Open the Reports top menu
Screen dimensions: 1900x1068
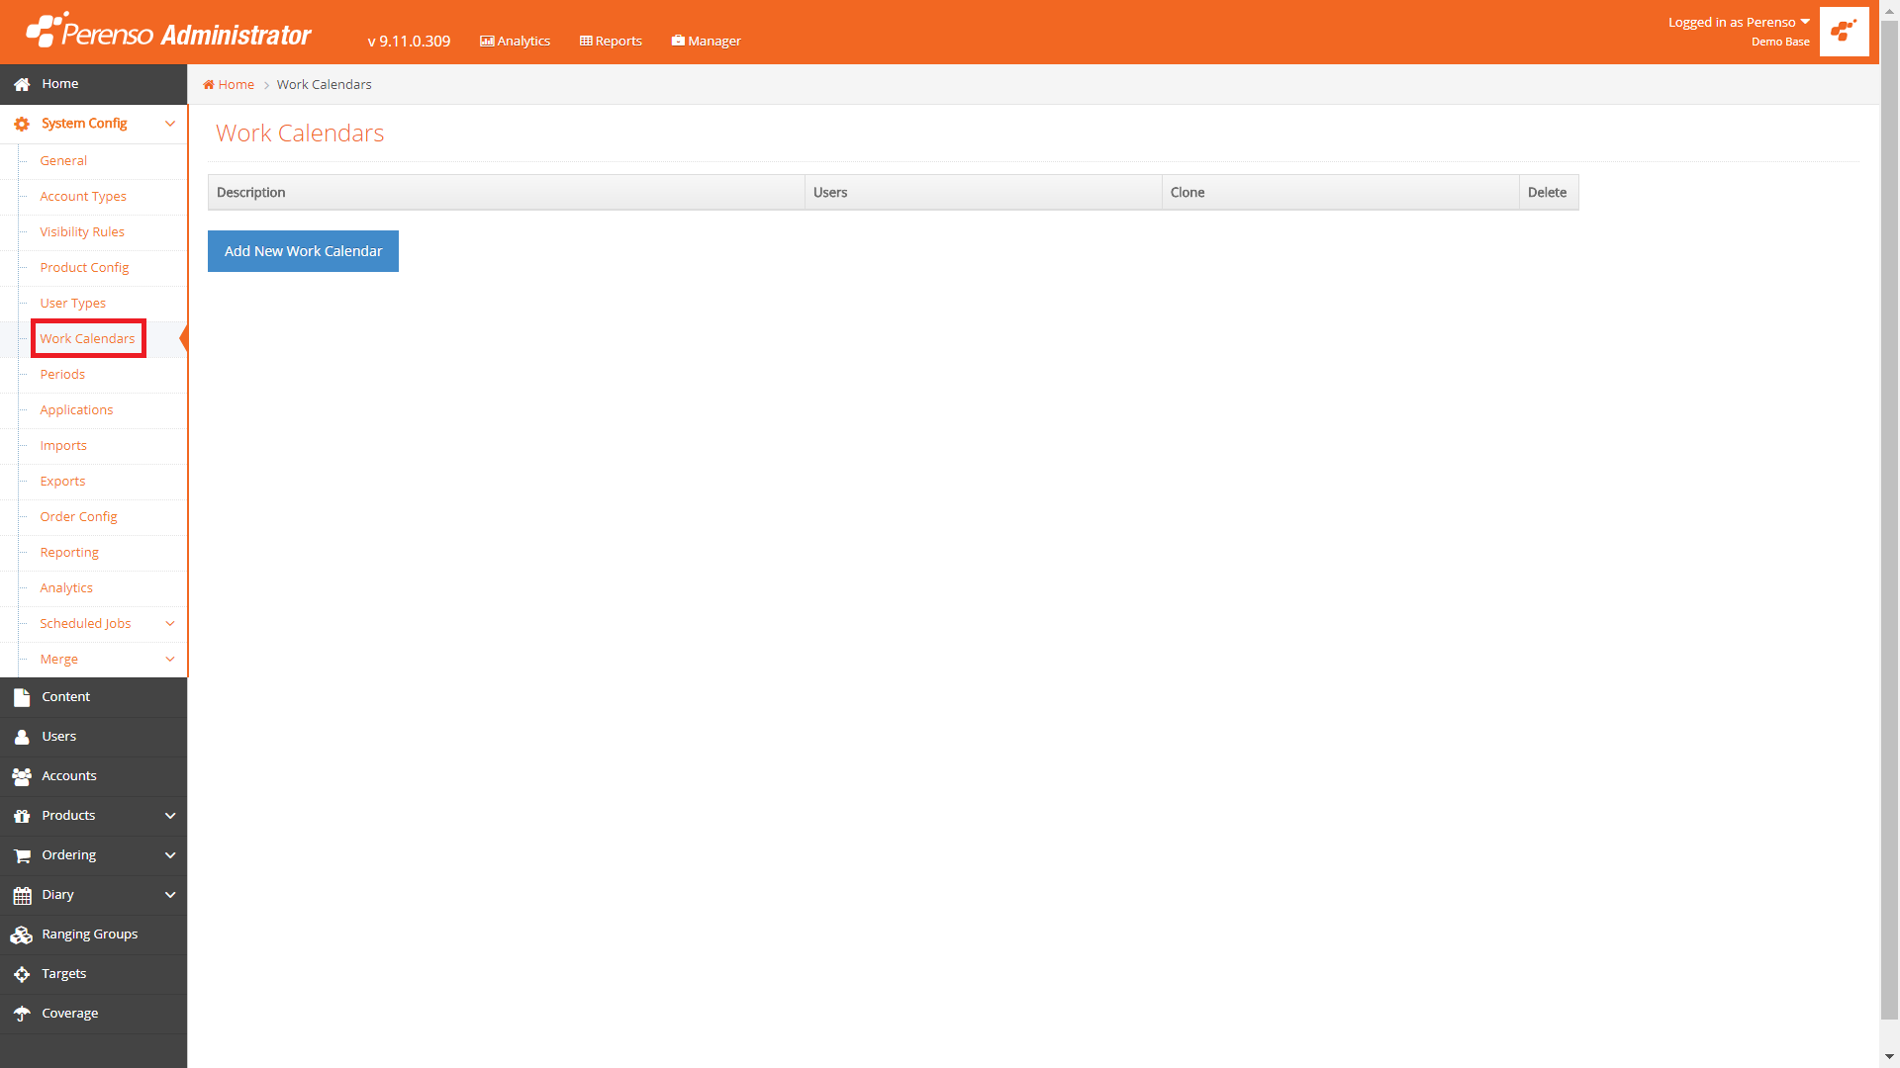(x=611, y=41)
